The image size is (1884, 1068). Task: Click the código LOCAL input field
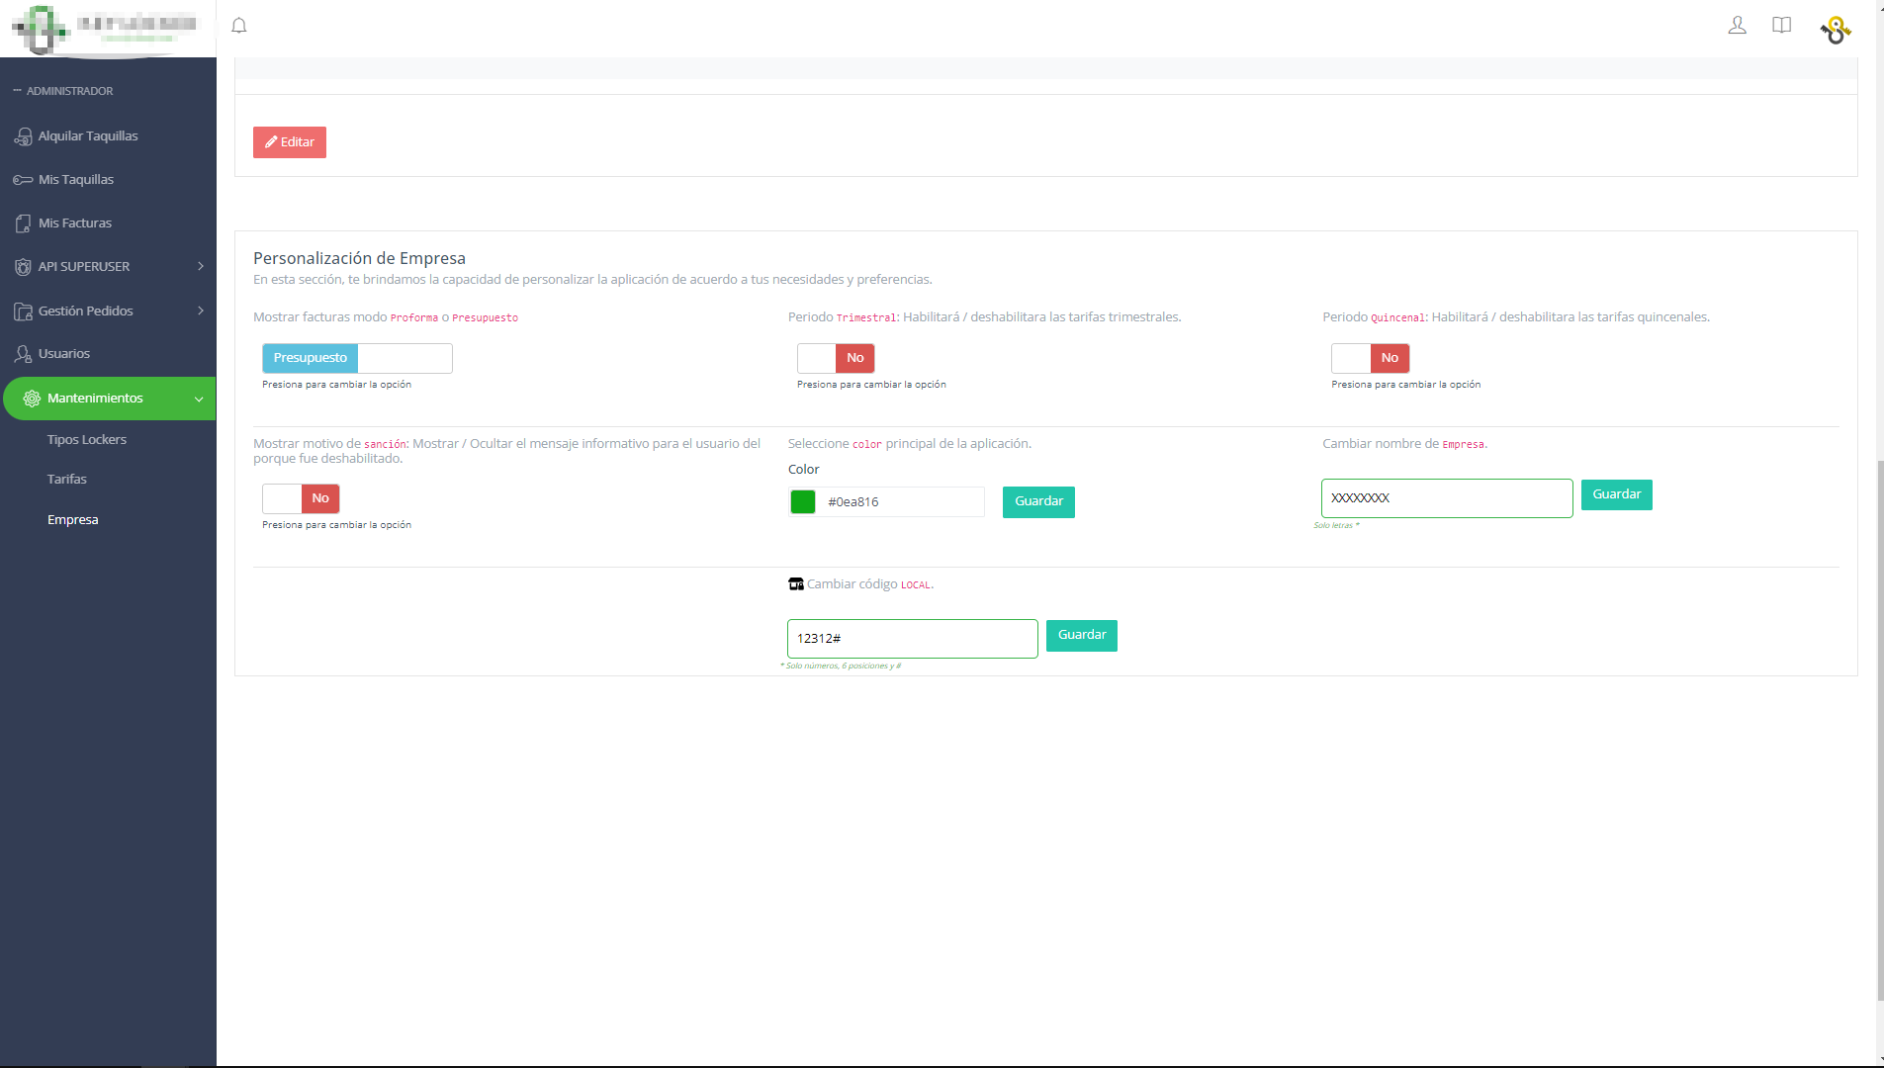[912, 639]
